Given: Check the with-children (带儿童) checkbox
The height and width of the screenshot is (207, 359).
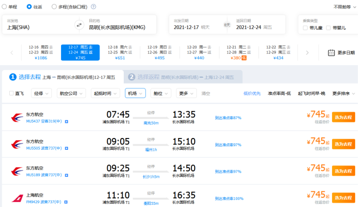Looking at the screenshot, I should pos(305,28).
